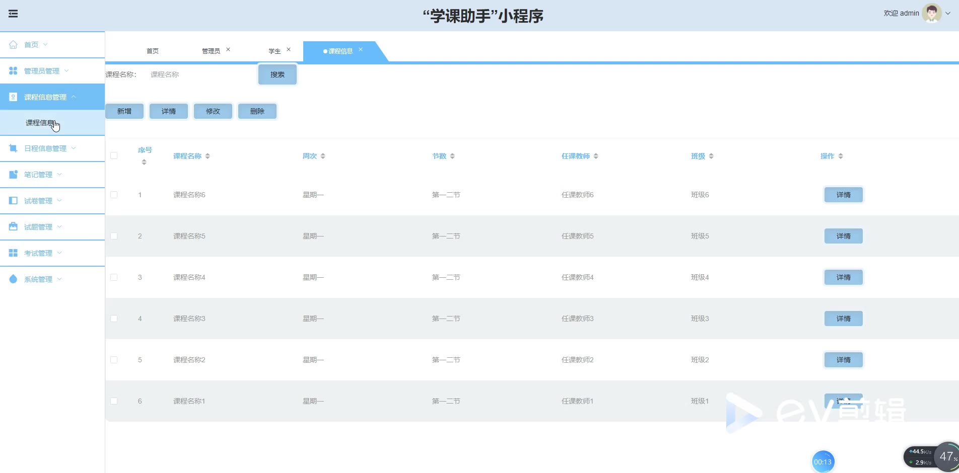
Task: Click the 修改 button
Action: click(x=213, y=111)
